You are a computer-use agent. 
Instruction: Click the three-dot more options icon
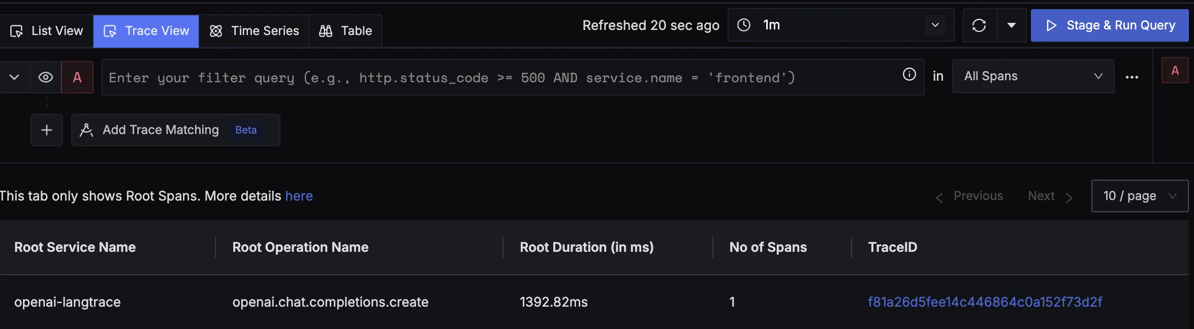coord(1132,77)
